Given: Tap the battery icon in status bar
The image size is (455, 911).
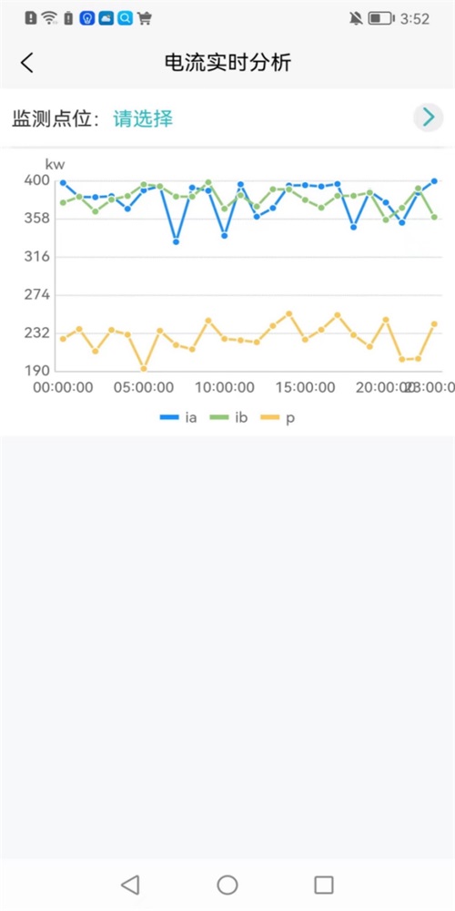Looking at the screenshot, I should click(x=380, y=18).
